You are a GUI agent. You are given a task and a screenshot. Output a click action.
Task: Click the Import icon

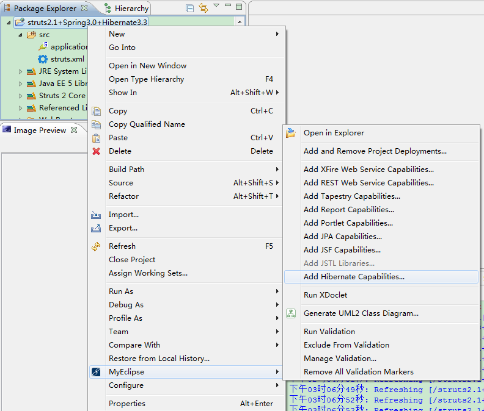[96, 215]
